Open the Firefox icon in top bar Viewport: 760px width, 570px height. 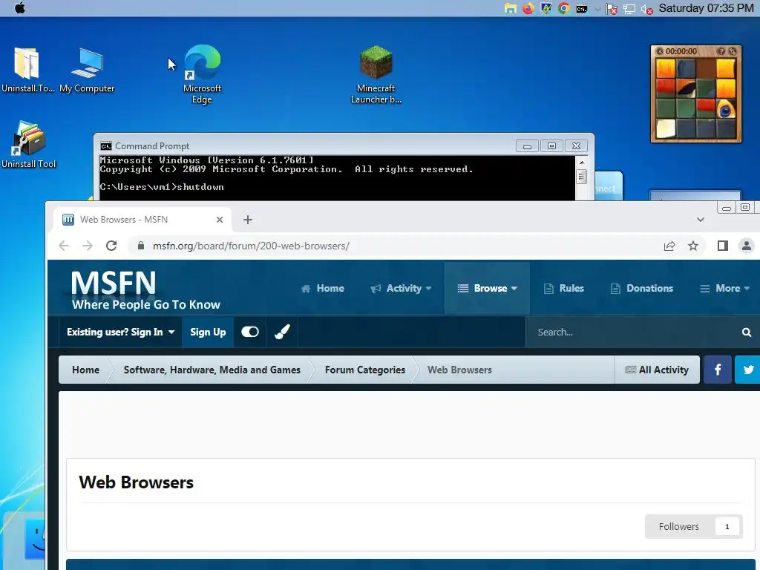click(x=528, y=9)
